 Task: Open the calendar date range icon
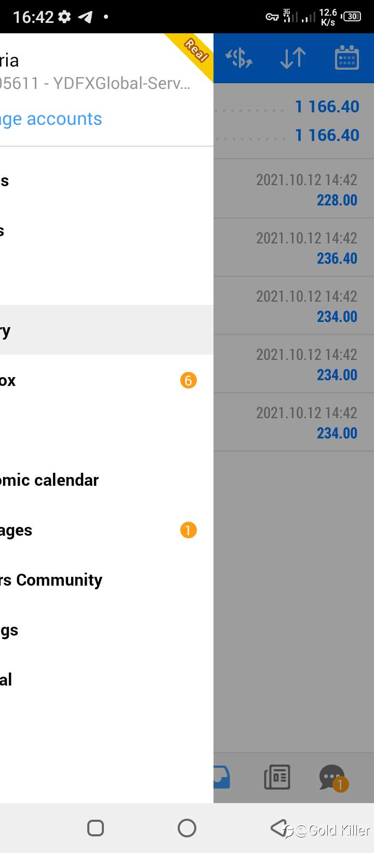(347, 58)
